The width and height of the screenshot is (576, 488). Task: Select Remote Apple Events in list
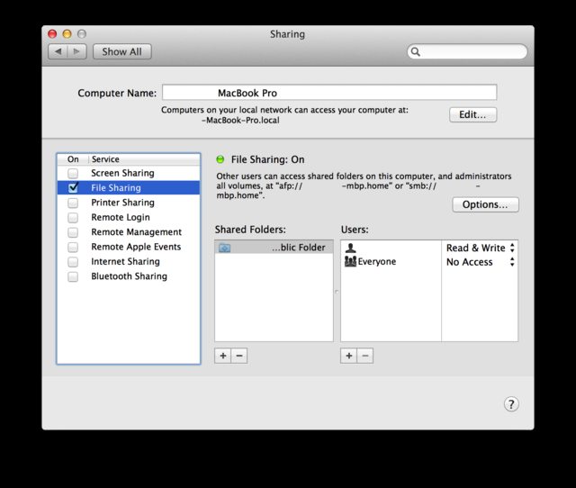tap(129, 247)
